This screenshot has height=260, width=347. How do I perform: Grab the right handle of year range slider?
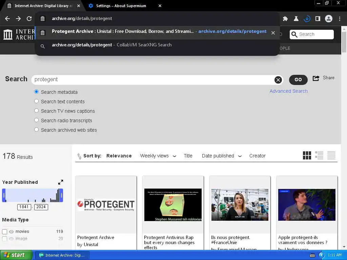click(x=61, y=195)
